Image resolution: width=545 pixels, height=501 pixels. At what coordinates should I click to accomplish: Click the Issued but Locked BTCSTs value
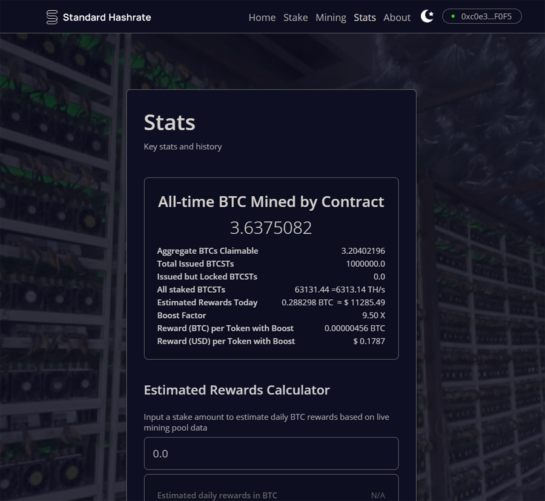coord(379,276)
